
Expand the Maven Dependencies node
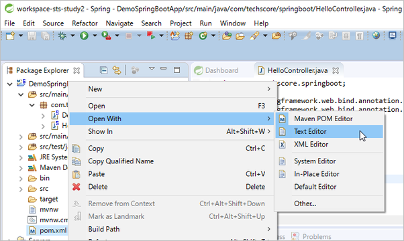click(x=21, y=168)
